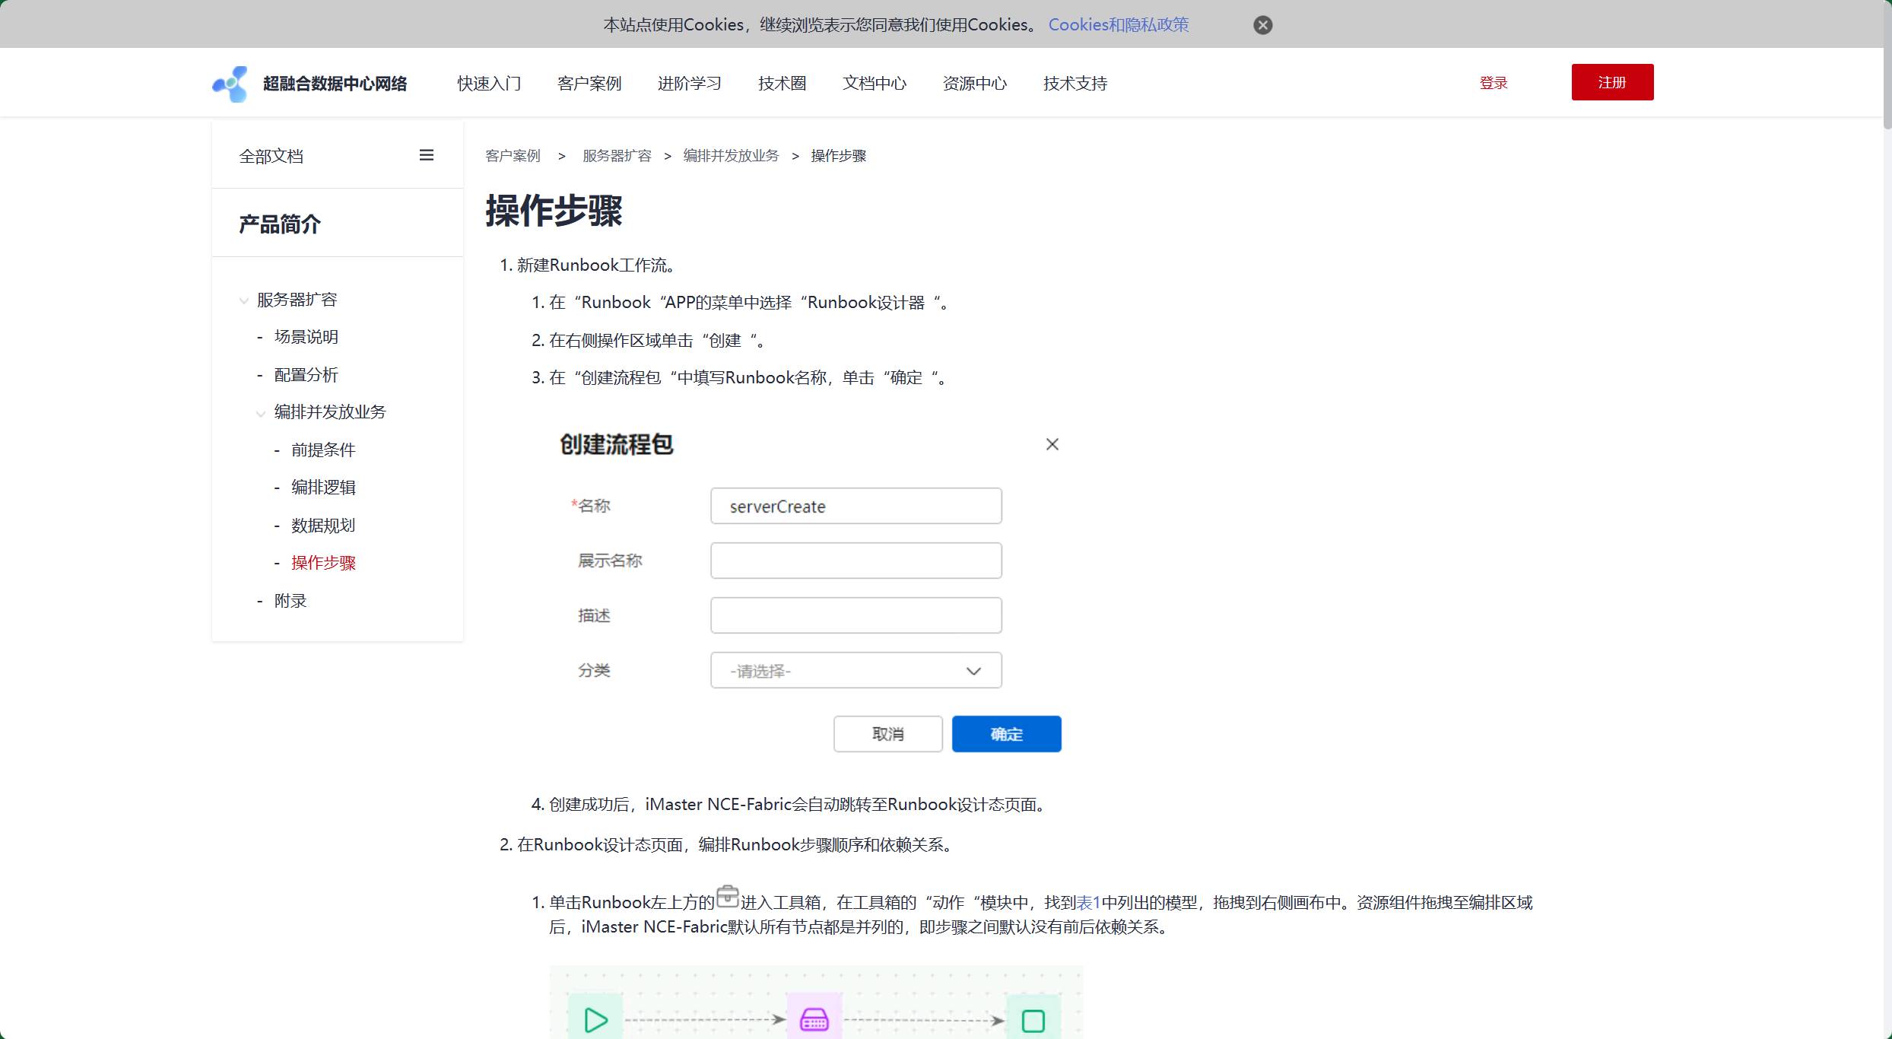Collapse the 服务器扩容 tree chevron

click(x=243, y=300)
